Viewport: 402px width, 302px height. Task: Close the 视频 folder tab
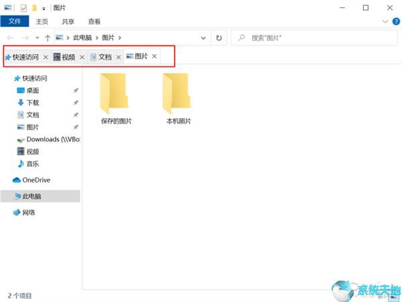coord(82,57)
